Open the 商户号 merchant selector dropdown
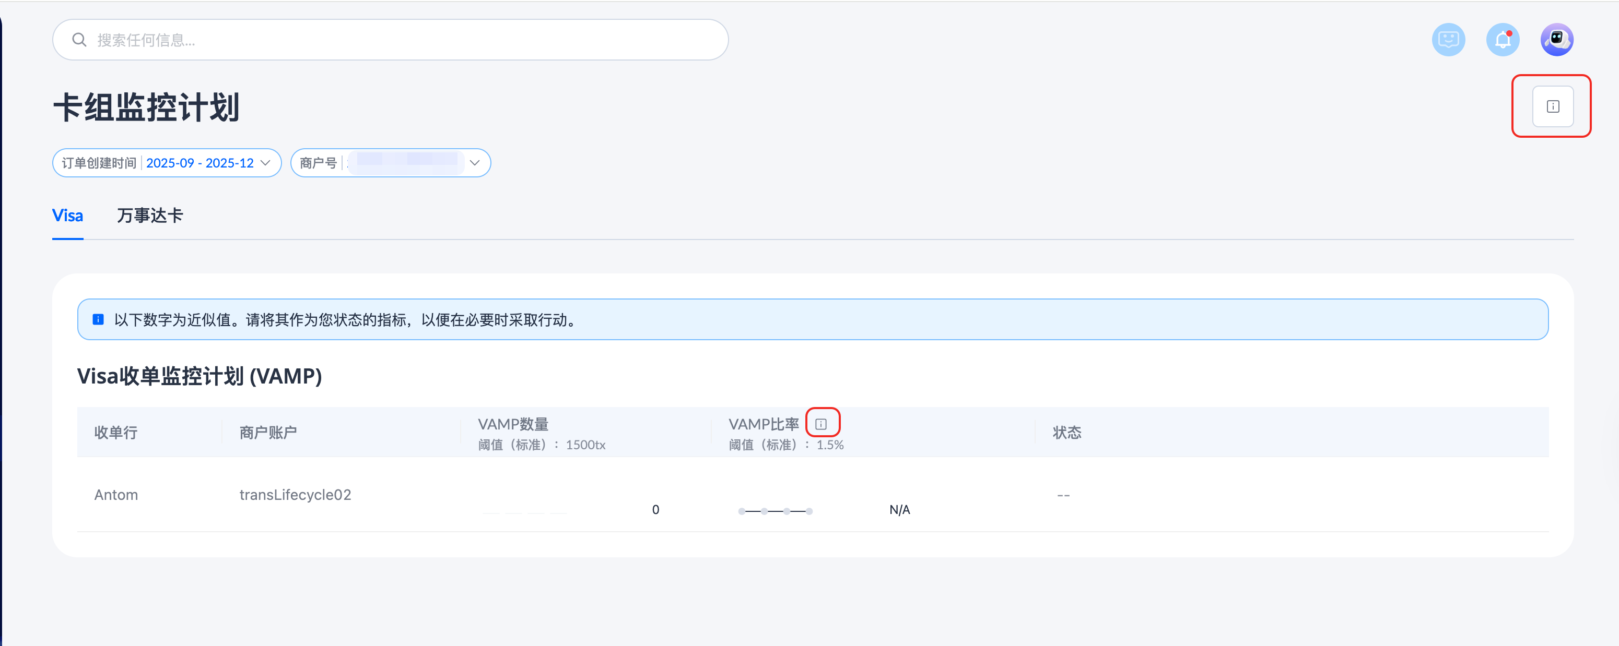Viewport: 1619px width, 646px height. pyautogui.click(x=390, y=163)
